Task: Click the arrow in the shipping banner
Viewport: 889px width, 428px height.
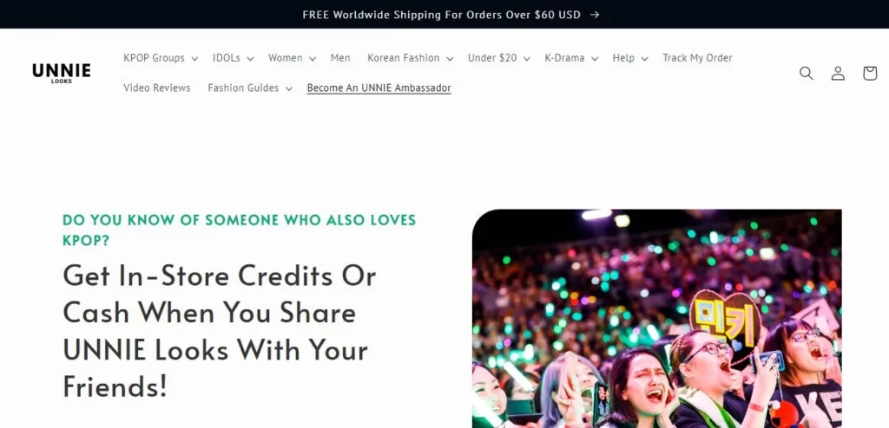Action: [x=594, y=15]
